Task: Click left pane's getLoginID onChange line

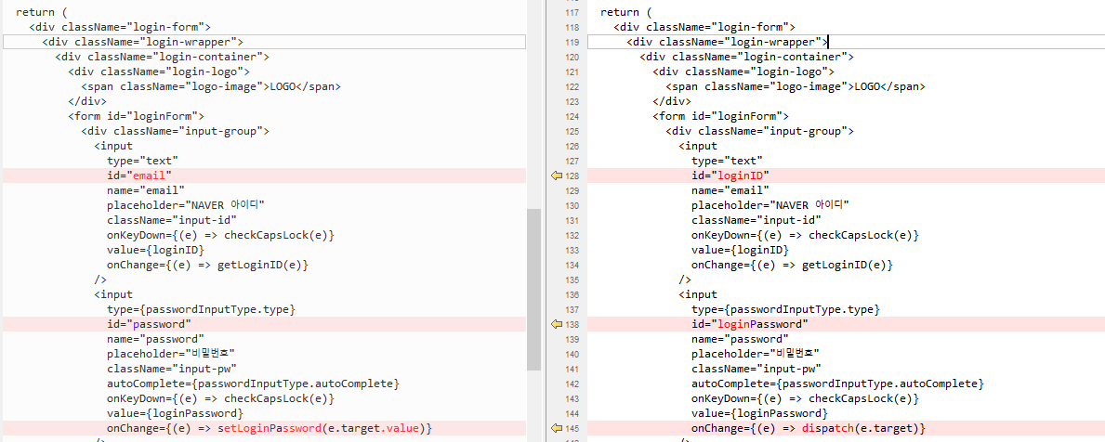Action: tap(208, 265)
